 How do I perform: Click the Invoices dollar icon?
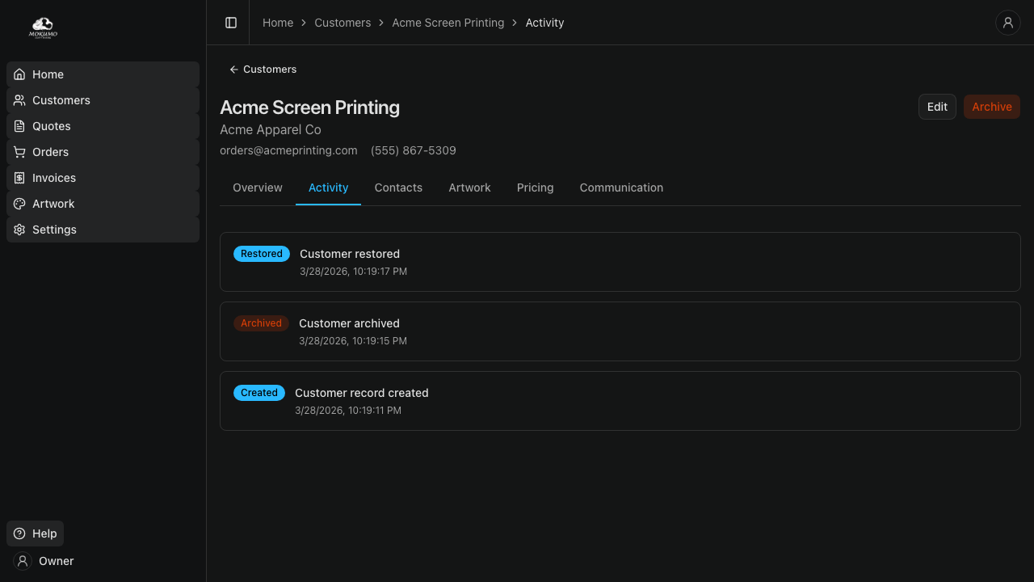click(x=20, y=178)
